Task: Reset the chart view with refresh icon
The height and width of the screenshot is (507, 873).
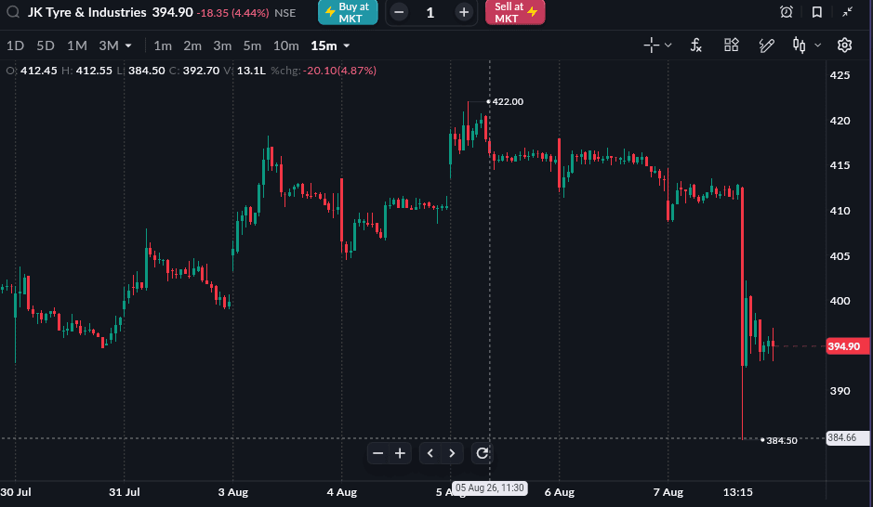Action: click(483, 454)
